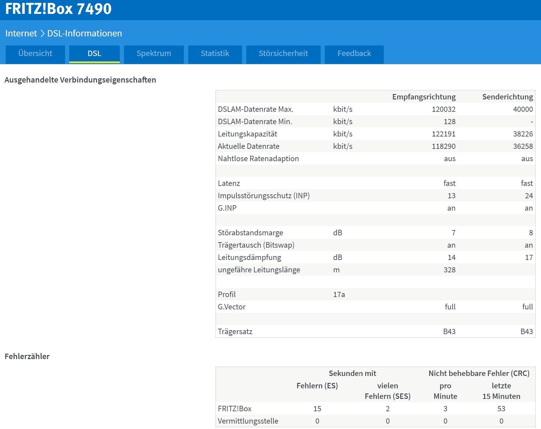Viewport: 541px width, 429px height.
Task: Open the Störsicherheit tab
Action: (x=283, y=54)
